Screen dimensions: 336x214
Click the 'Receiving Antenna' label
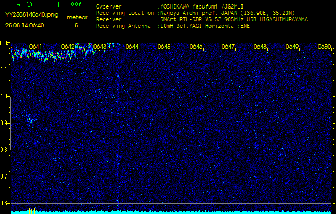click(123, 26)
